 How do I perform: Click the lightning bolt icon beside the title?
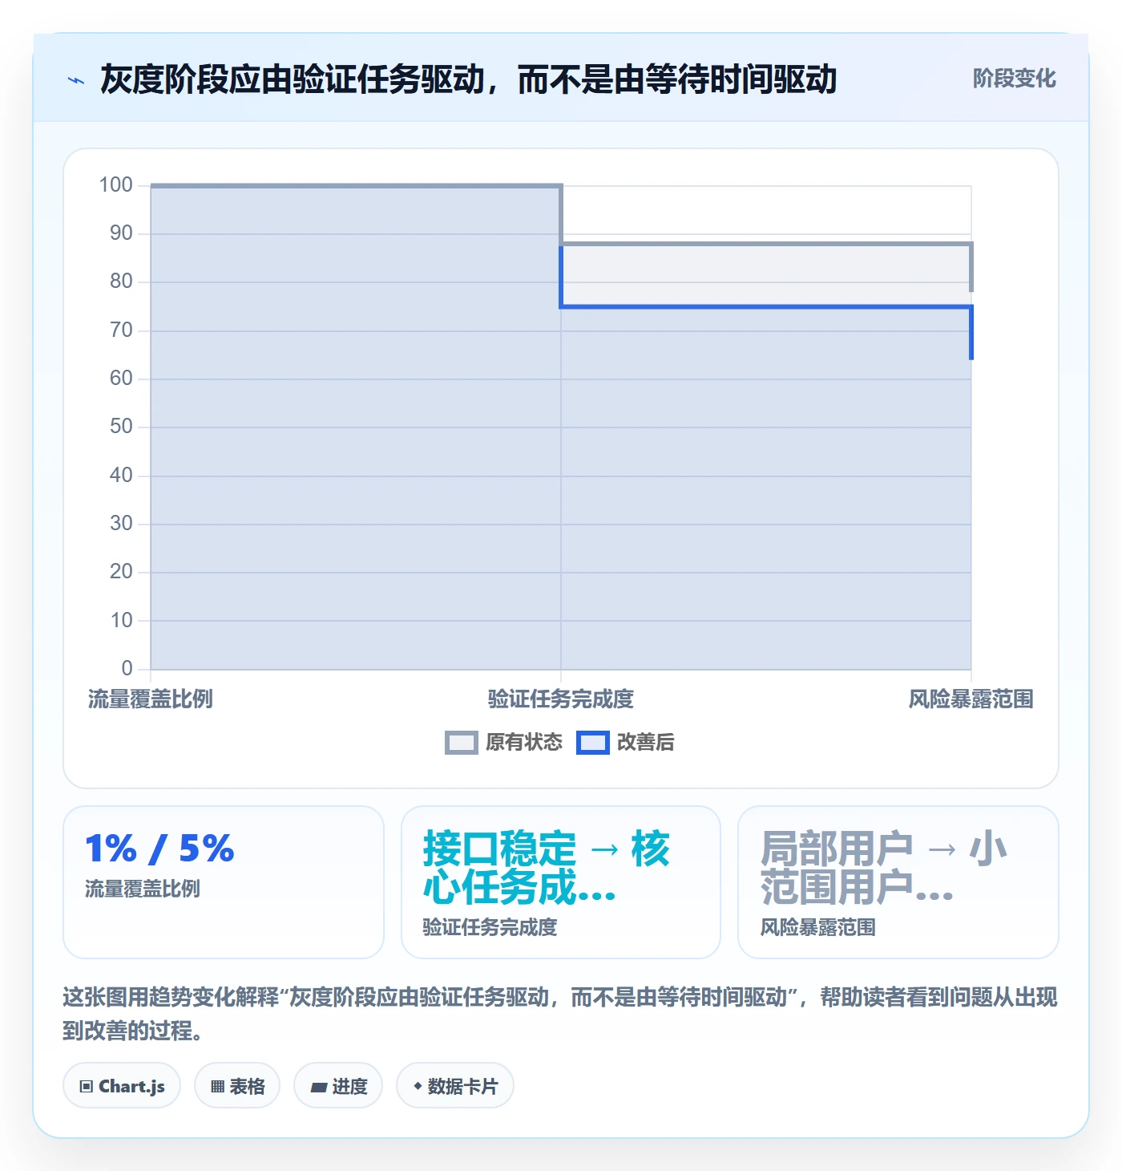point(76,80)
